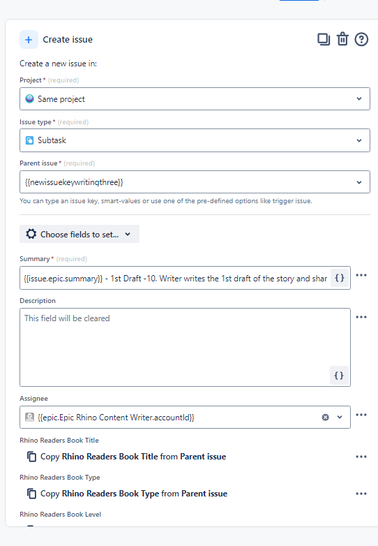Open the Project dropdown showing Same project
Screen dimensions: 378x546
195,99
